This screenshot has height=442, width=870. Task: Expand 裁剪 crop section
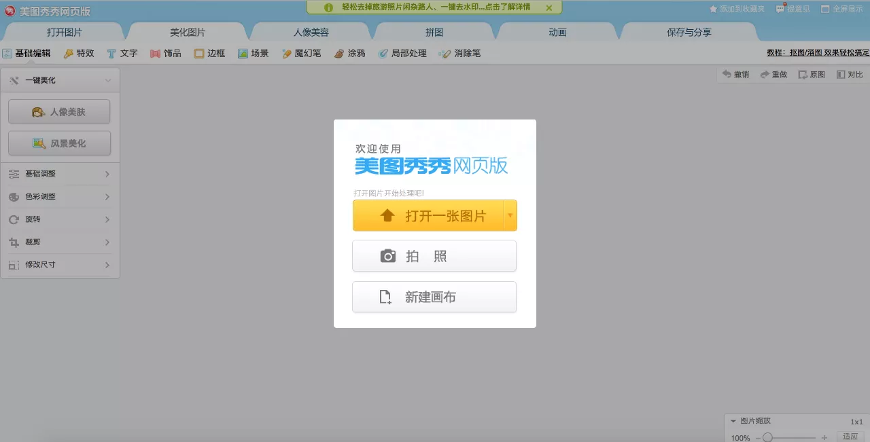(60, 242)
